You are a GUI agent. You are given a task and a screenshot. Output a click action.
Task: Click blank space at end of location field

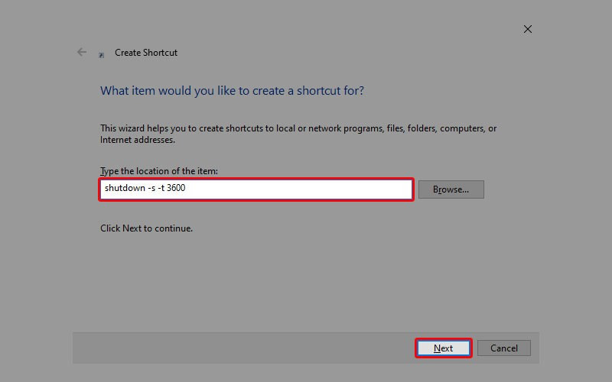tap(344, 189)
